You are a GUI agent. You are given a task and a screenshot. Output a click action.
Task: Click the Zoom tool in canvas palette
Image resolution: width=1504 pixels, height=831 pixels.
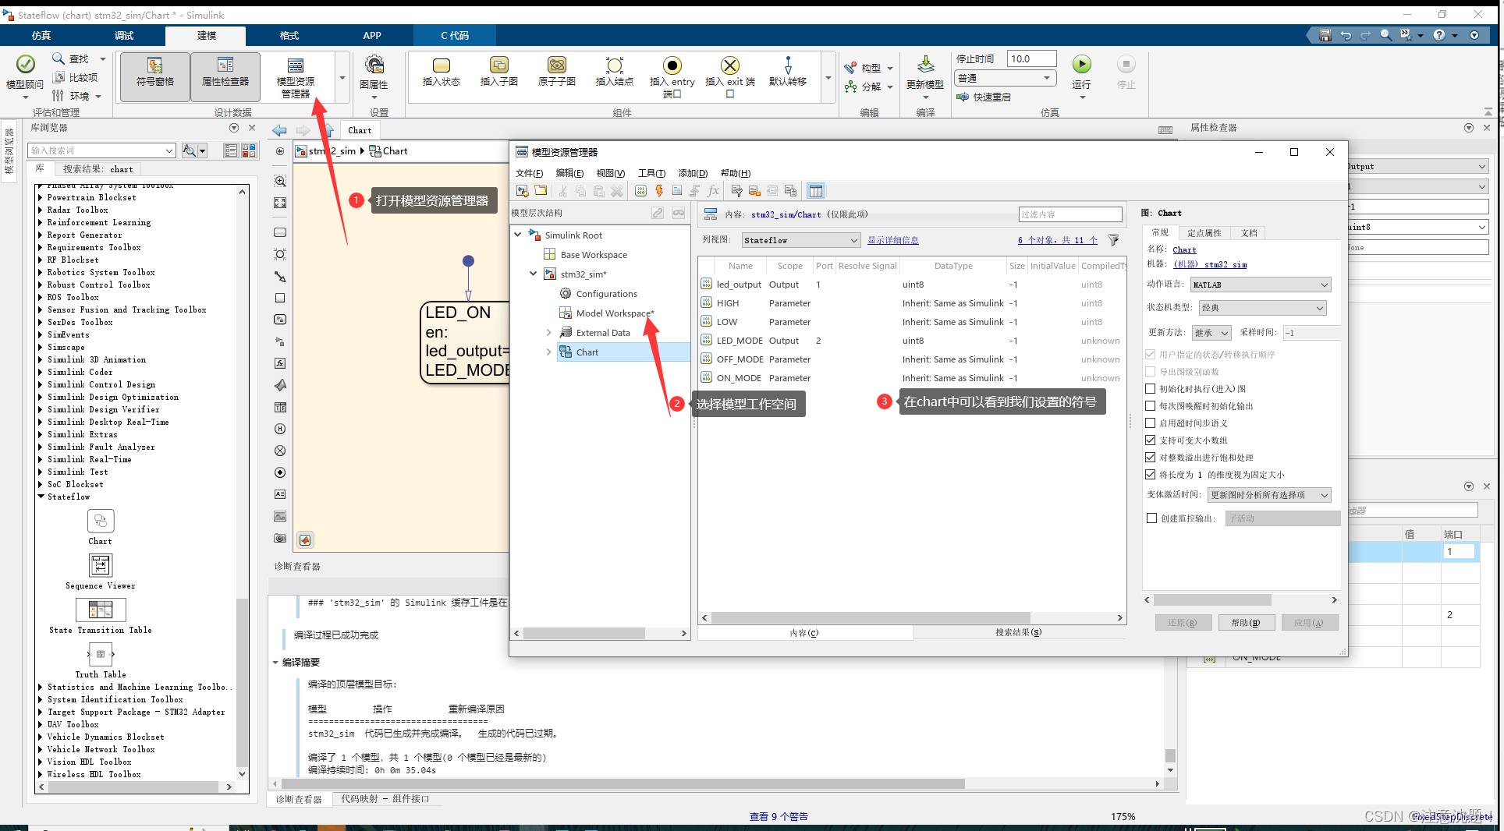tap(280, 181)
